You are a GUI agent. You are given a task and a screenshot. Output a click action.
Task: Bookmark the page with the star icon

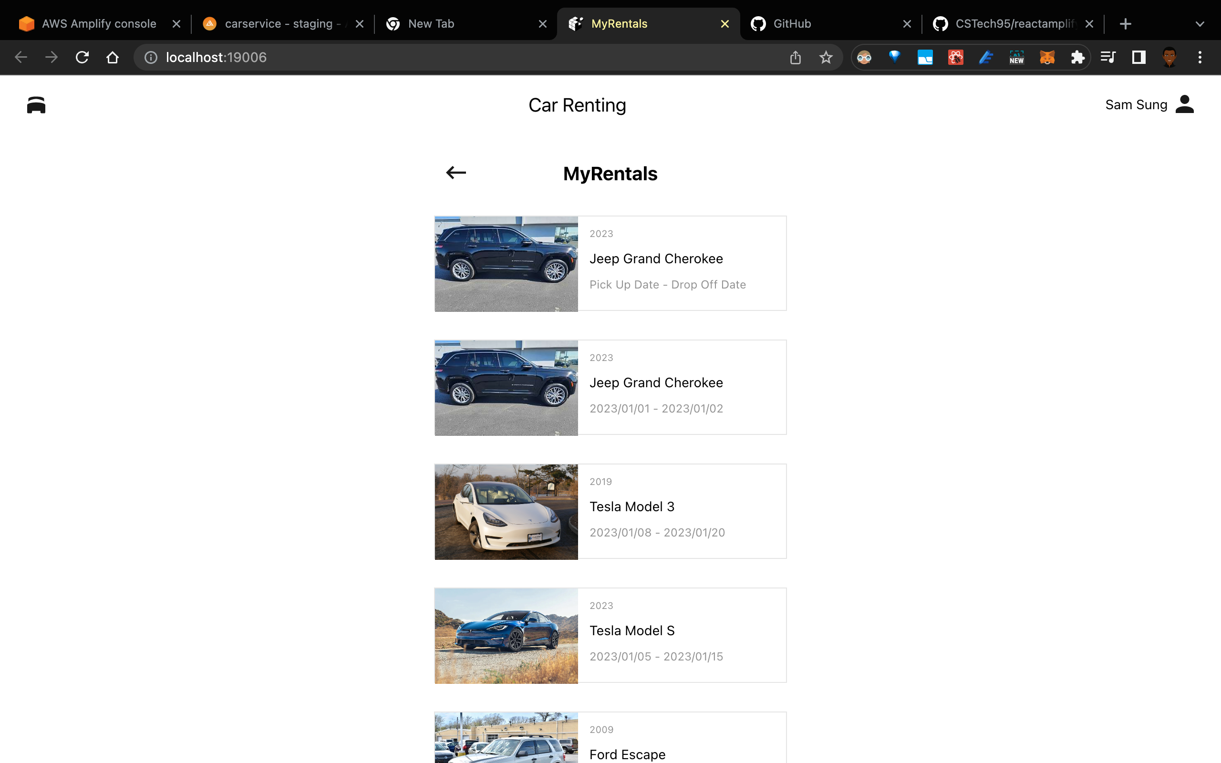tap(826, 57)
